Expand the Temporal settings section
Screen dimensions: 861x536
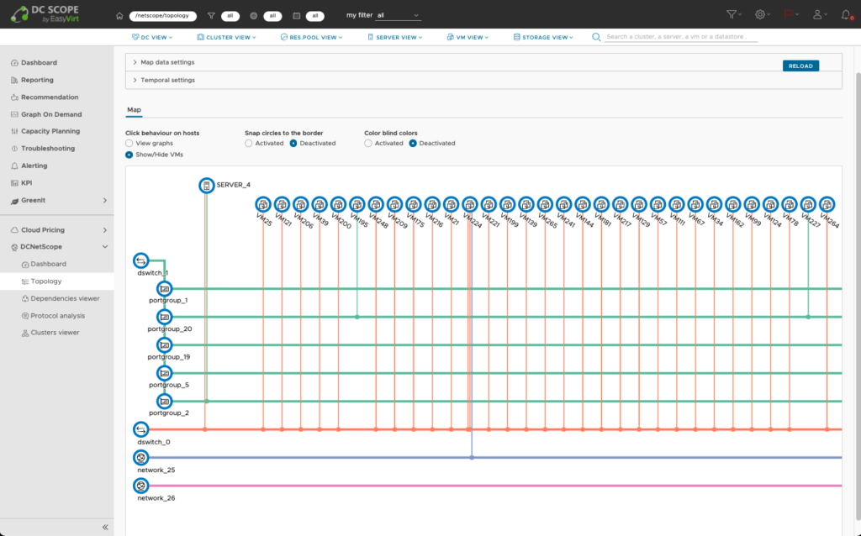tap(166, 81)
